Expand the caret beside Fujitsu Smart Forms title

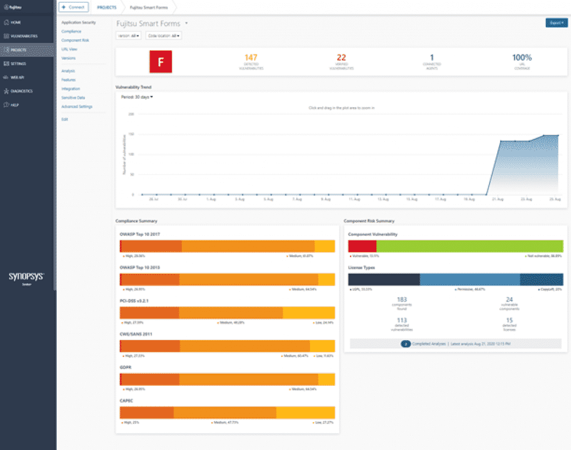[x=186, y=23]
